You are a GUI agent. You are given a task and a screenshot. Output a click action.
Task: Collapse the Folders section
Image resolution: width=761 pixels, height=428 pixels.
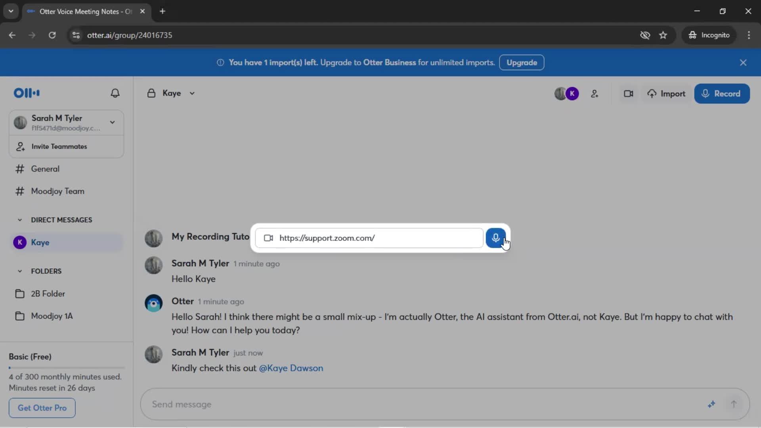click(x=20, y=271)
